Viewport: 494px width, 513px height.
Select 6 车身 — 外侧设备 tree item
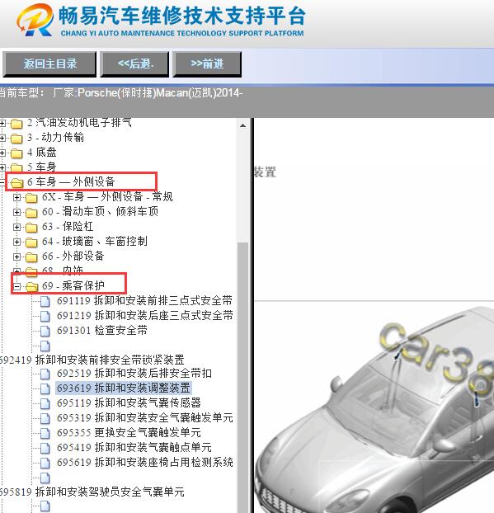point(71,182)
